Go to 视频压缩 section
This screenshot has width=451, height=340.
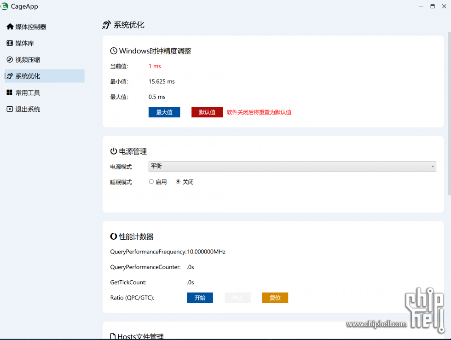click(45, 59)
